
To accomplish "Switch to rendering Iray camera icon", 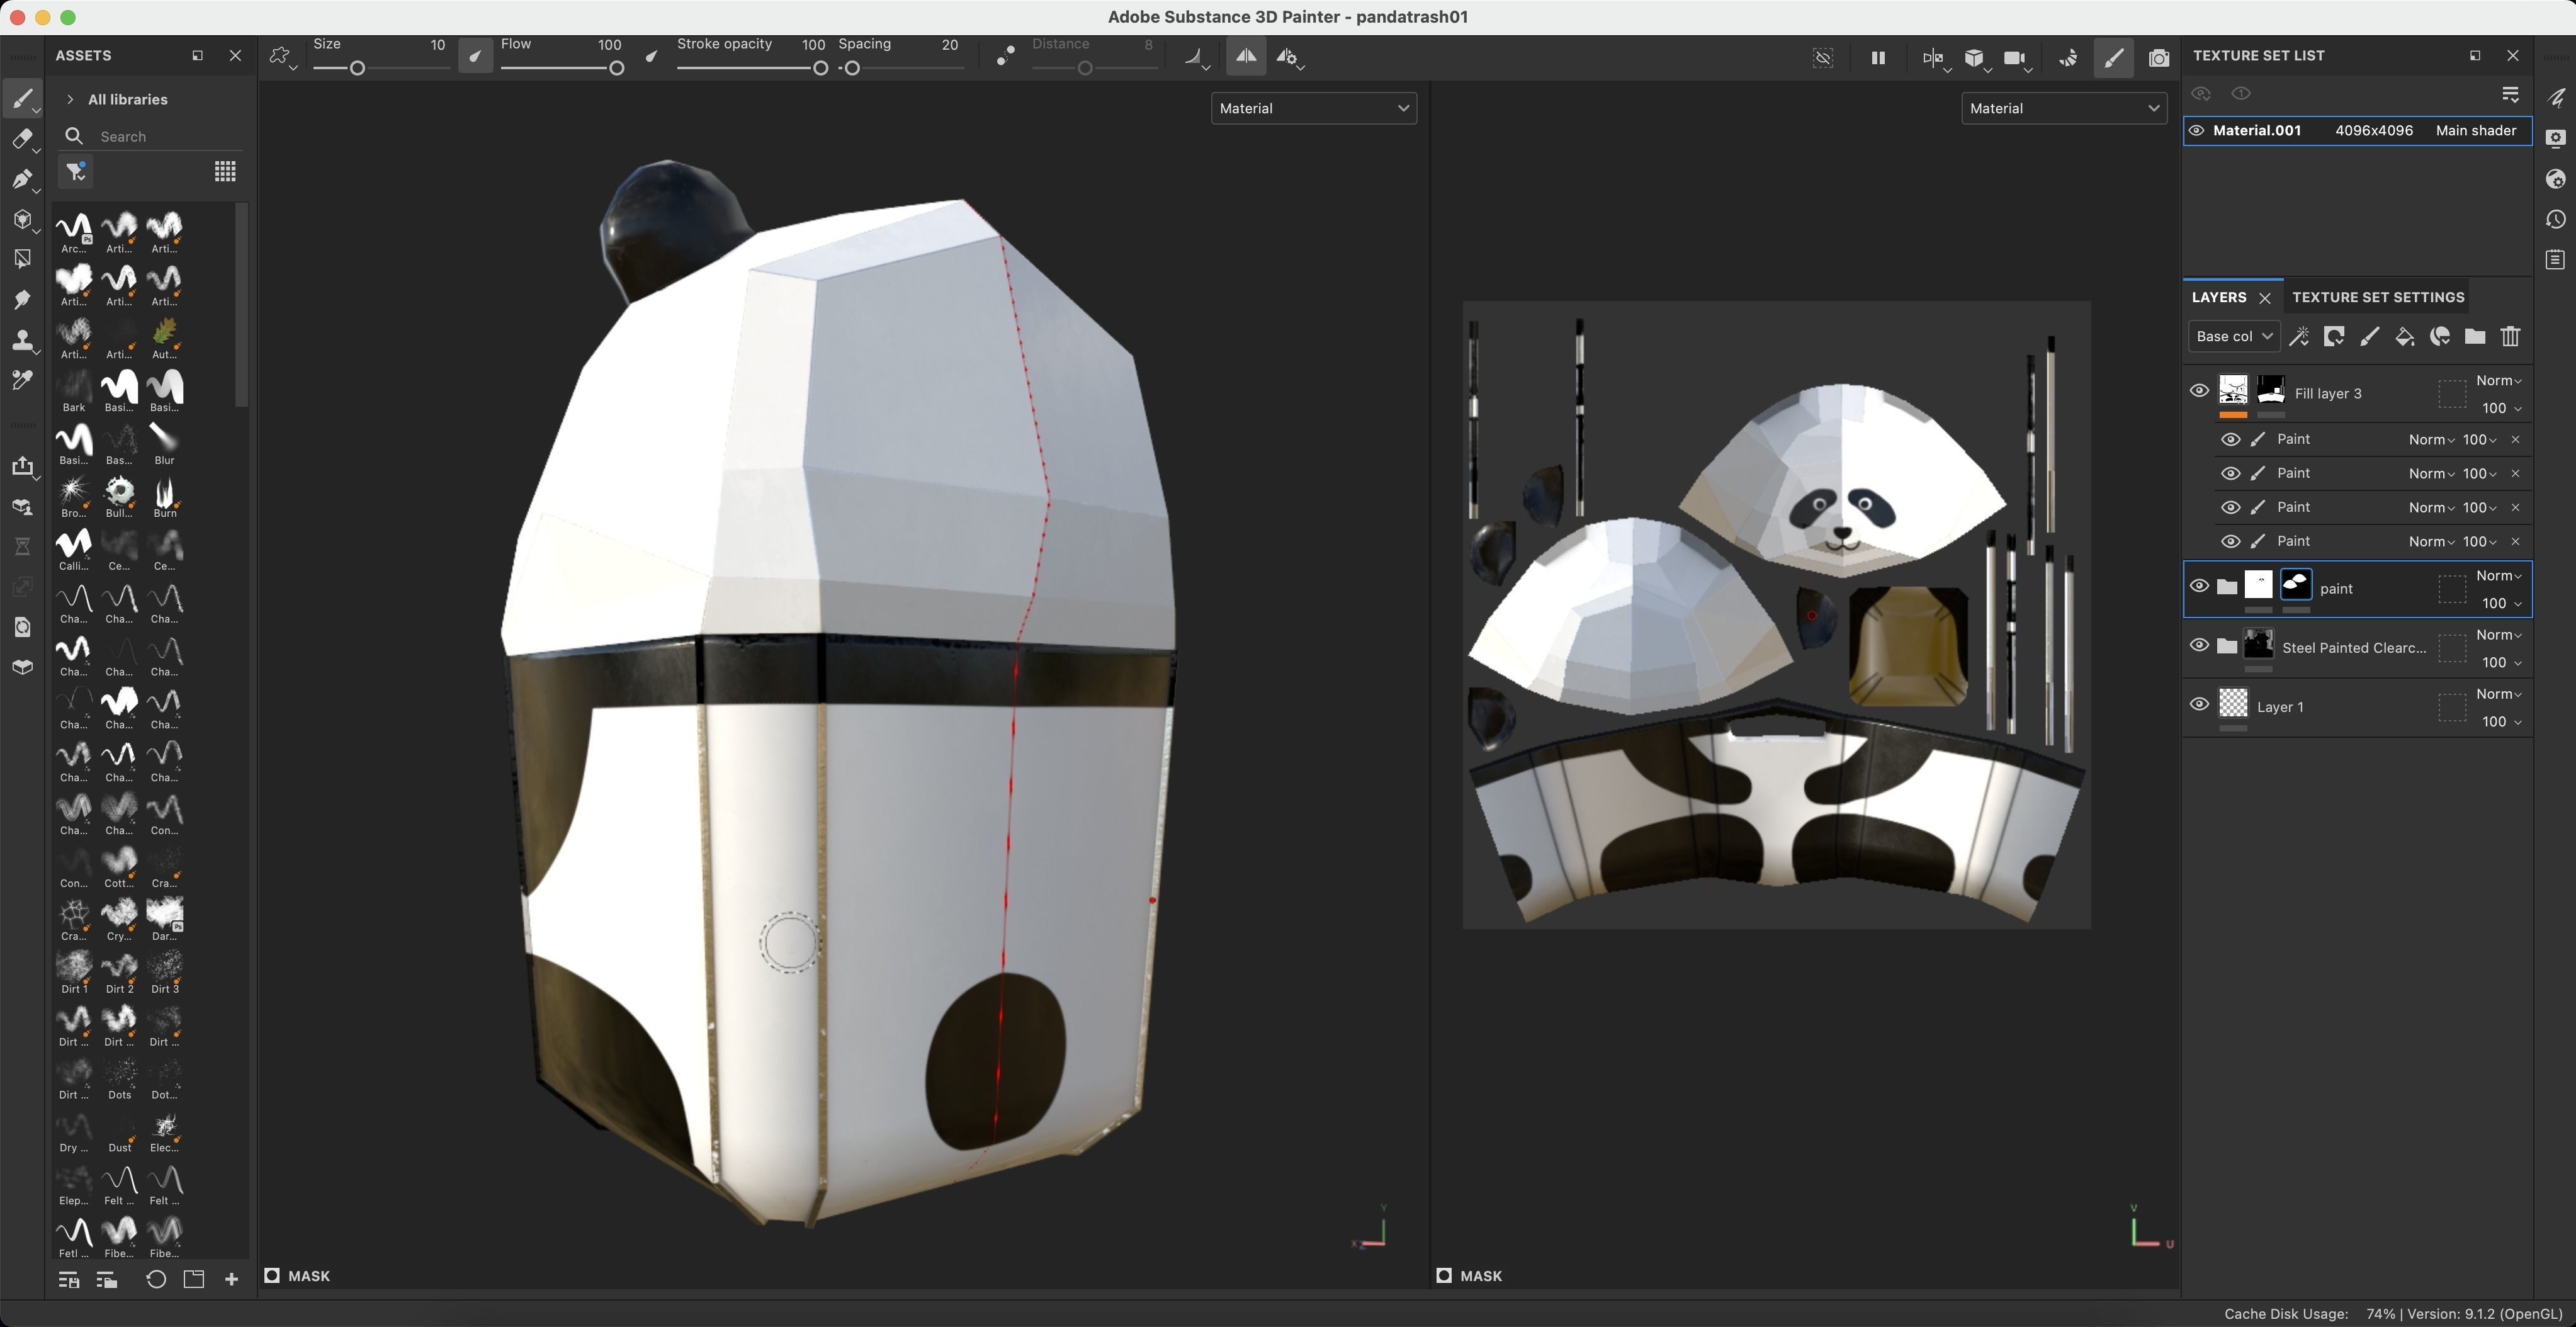I will click(2159, 58).
